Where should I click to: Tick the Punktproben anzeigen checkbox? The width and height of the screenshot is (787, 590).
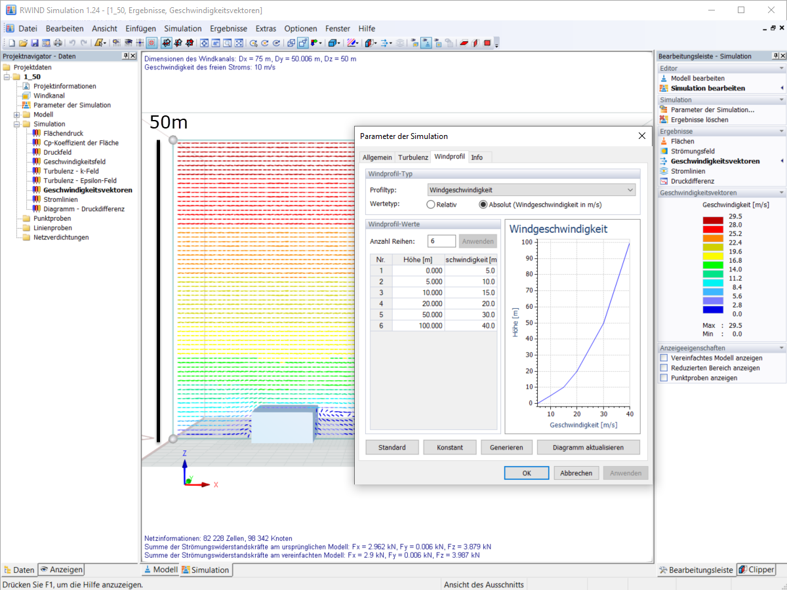pyautogui.click(x=664, y=378)
